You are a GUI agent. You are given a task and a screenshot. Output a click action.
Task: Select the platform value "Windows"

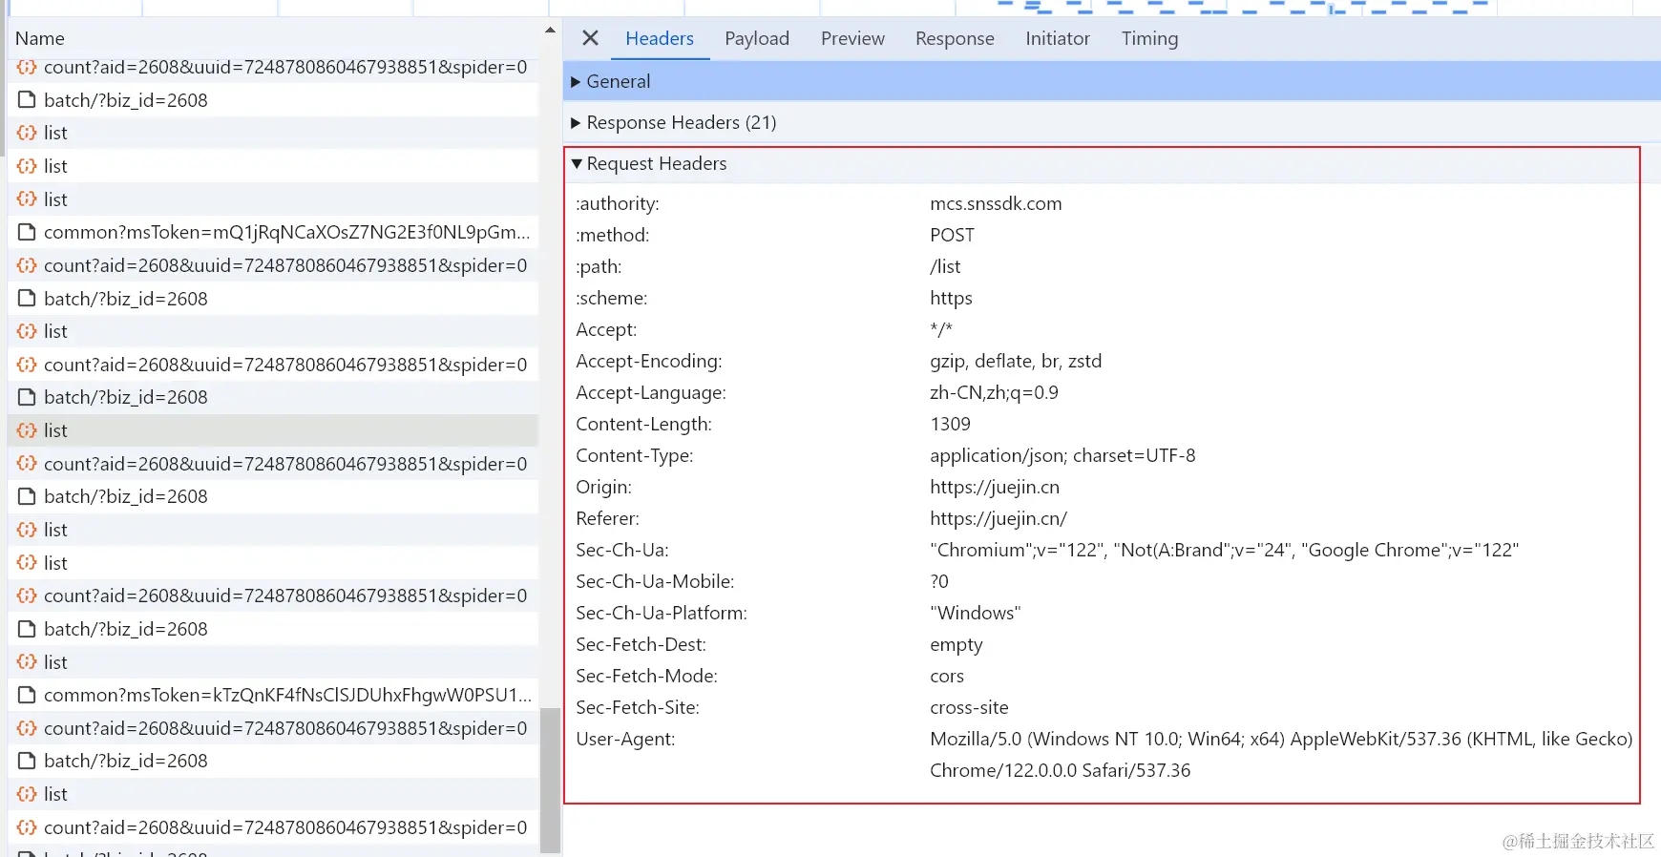pyautogui.click(x=976, y=613)
